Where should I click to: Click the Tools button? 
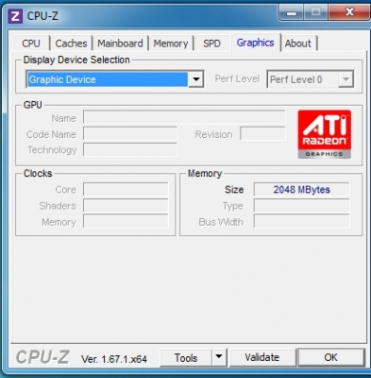pos(186,358)
